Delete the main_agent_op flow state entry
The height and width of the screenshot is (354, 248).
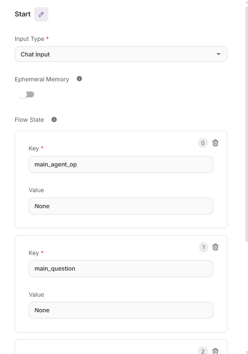pos(215,143)
